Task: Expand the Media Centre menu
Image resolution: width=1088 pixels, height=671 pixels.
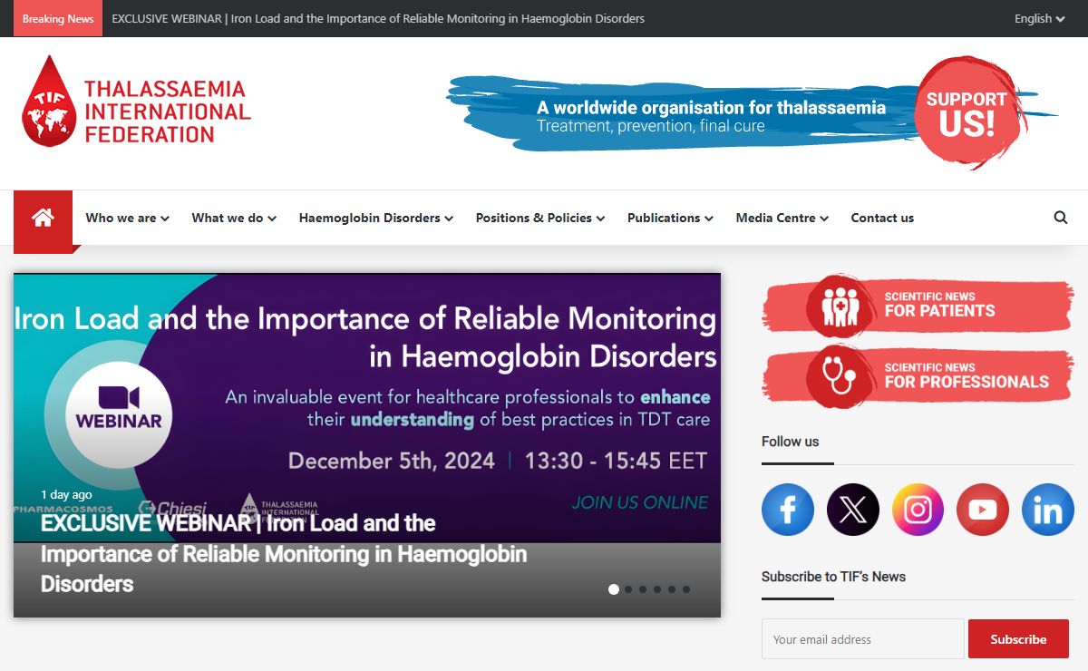Action: (x=782, y=218)
